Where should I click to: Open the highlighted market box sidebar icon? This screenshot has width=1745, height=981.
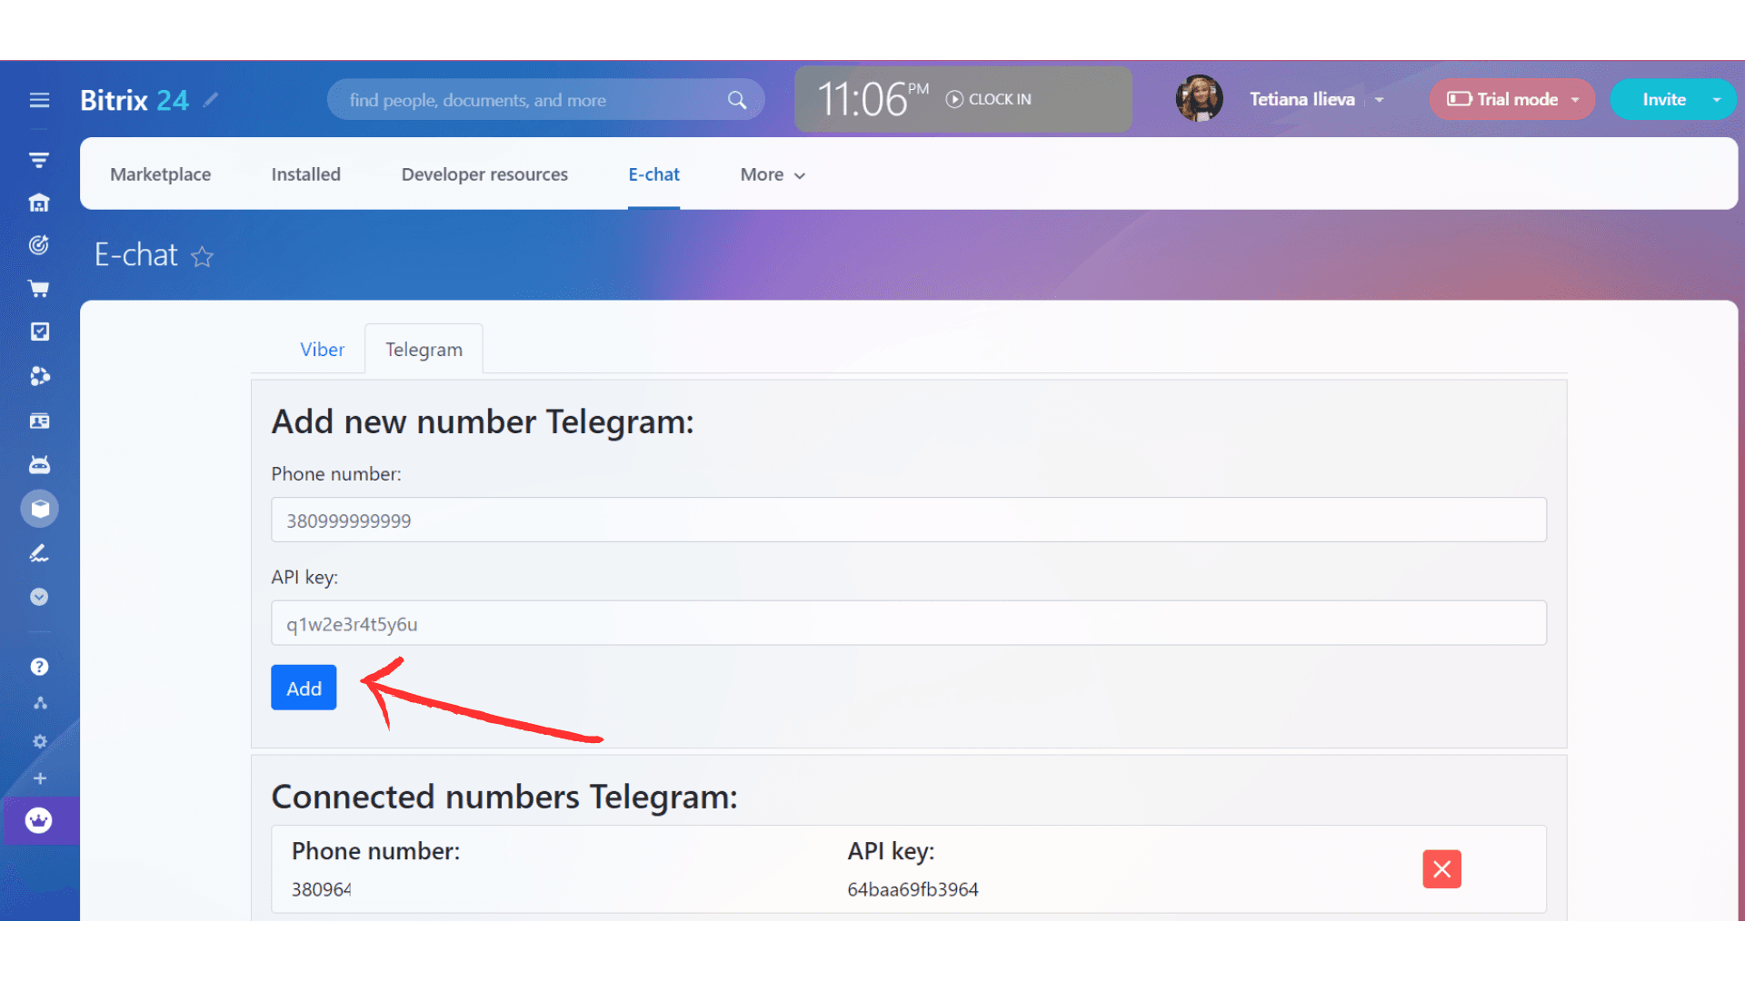(39, 509)
